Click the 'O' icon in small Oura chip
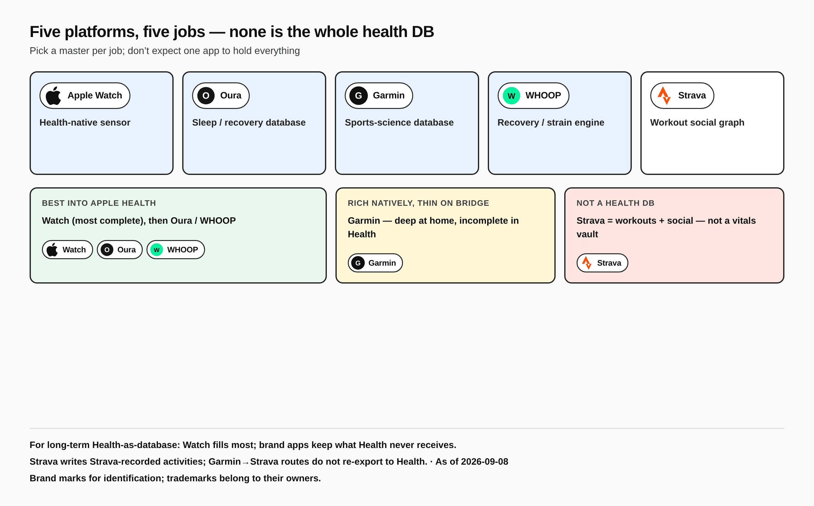814x506 pixels. pos(107,250)
